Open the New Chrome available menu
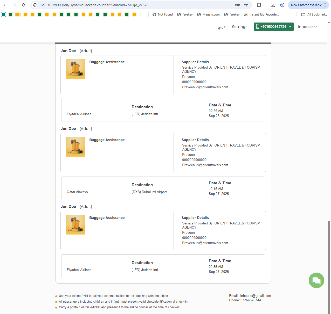 [x=308, y=5]
